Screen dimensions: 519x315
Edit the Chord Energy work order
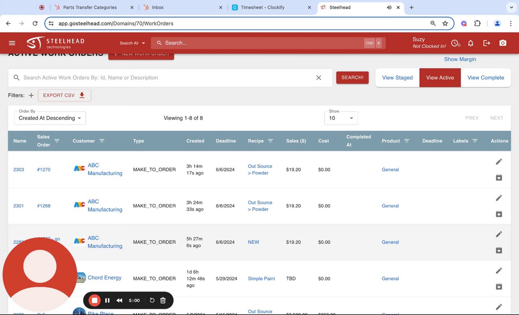coord(499,270)
